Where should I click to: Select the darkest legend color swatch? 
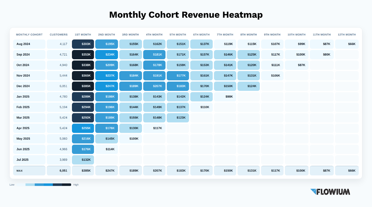(66, 185)
